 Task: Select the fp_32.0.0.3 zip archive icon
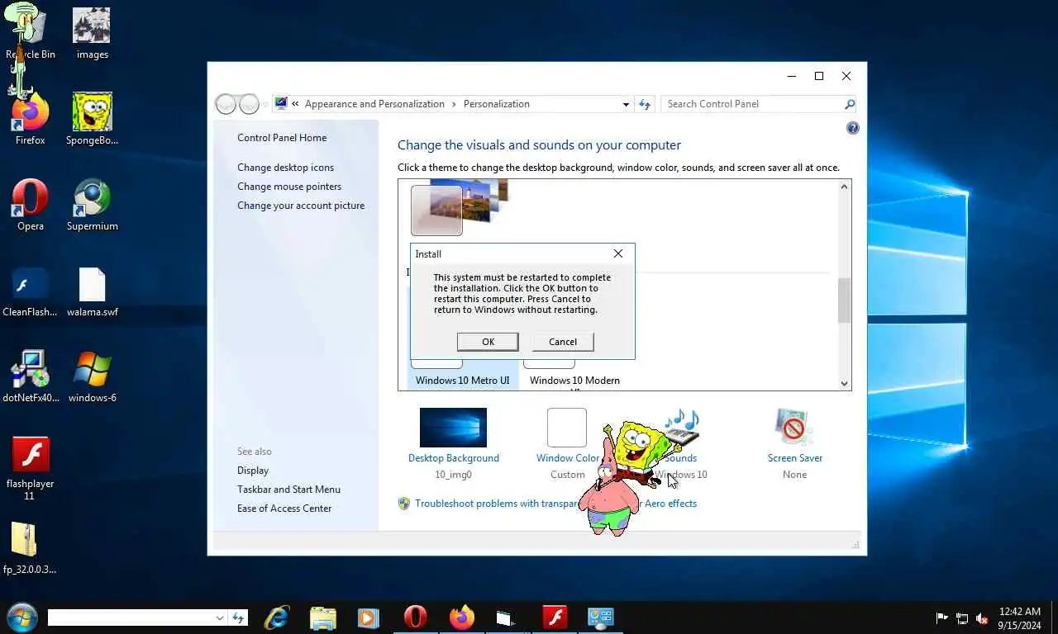pos(30,548)
